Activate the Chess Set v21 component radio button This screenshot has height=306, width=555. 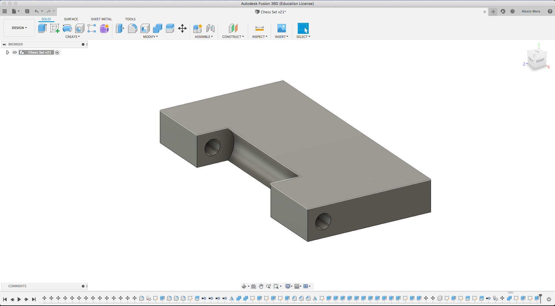(x=57, y=52)
